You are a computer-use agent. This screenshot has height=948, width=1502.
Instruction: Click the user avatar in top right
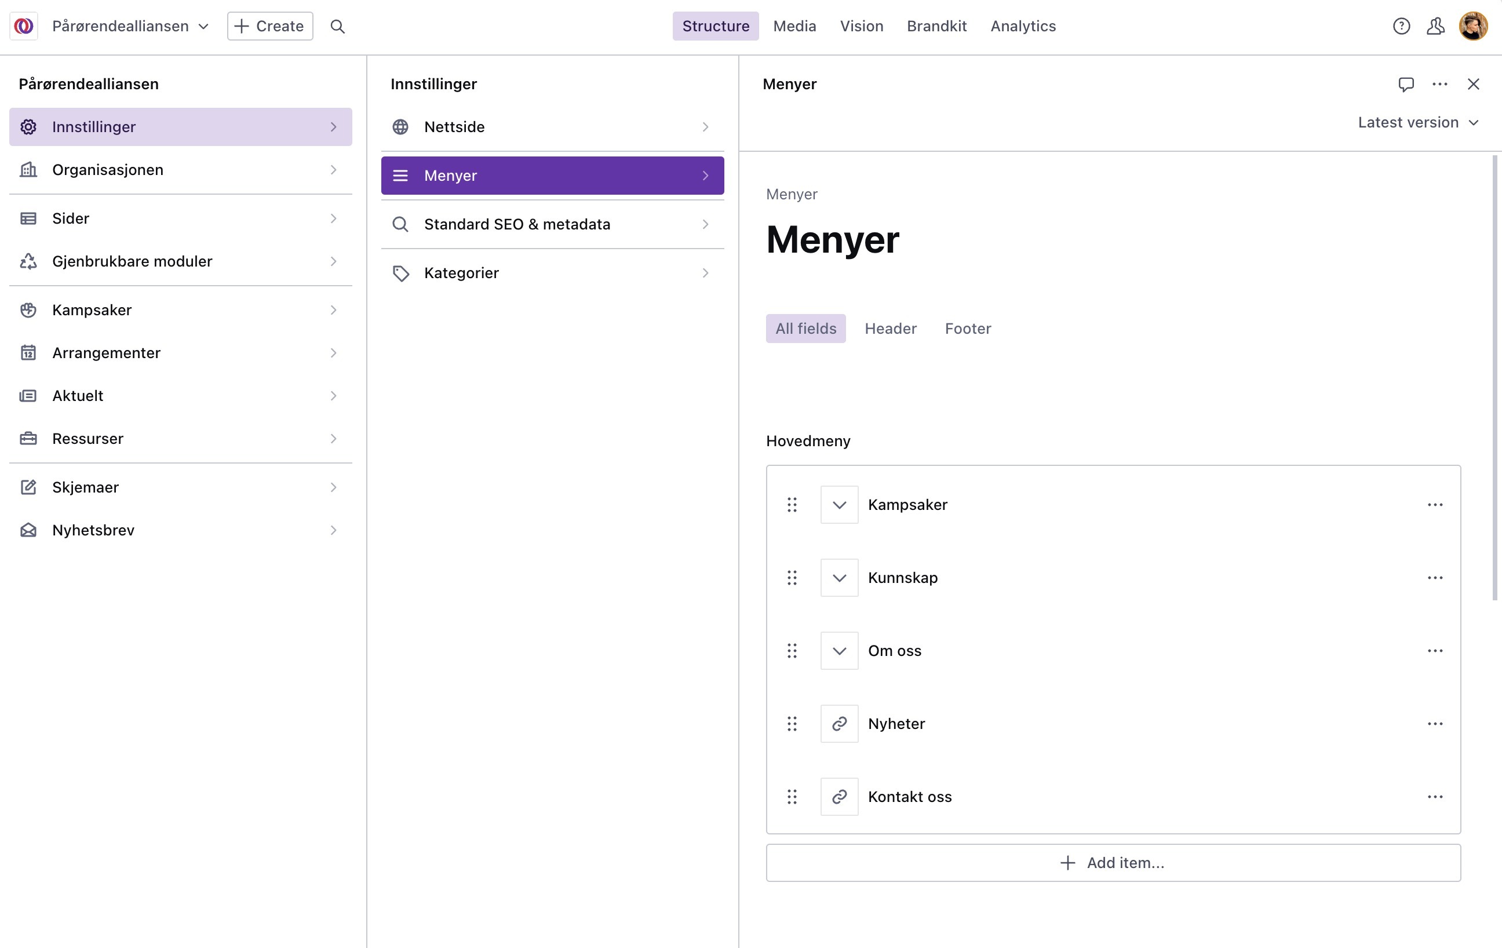[1473, 26]
